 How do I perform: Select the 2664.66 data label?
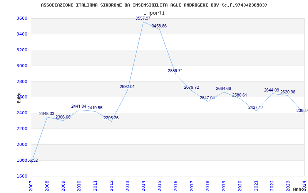pos(224,88)
